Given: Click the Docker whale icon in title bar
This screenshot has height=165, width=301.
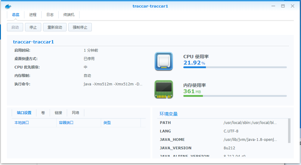Looking at the screenshot, I should coord(8,6).
